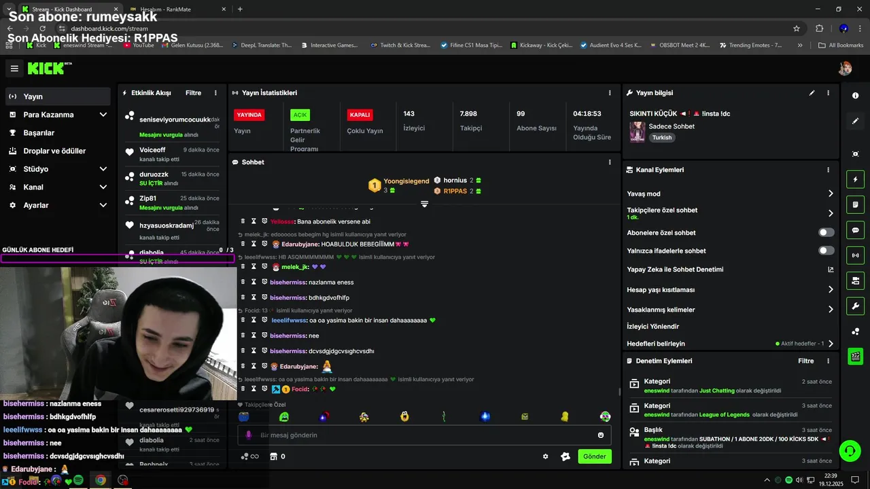Open All Bookmarks folder
This screenshot has height=489, width=870.
(841, 46)
